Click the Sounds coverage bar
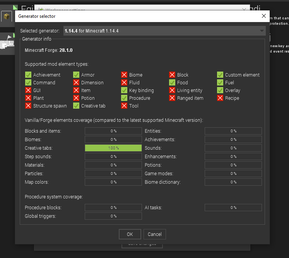 coord(233,148)
